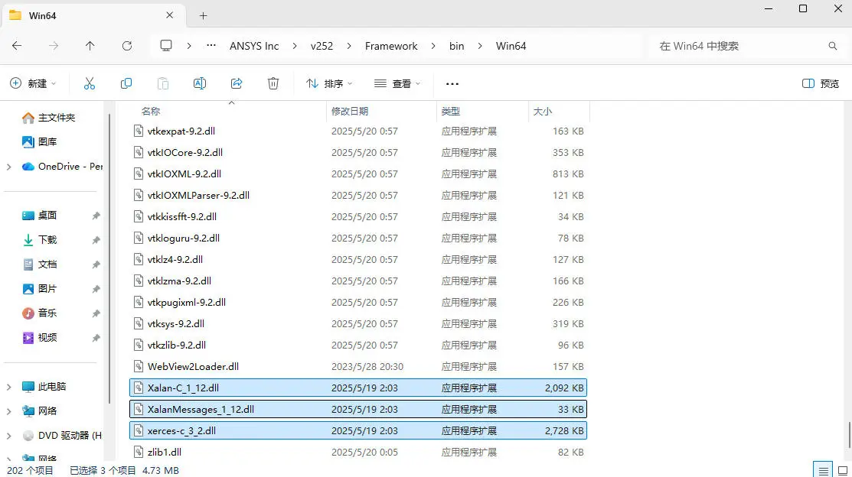
Task: Click the Rename icon in toolbar
Action: 200,83
